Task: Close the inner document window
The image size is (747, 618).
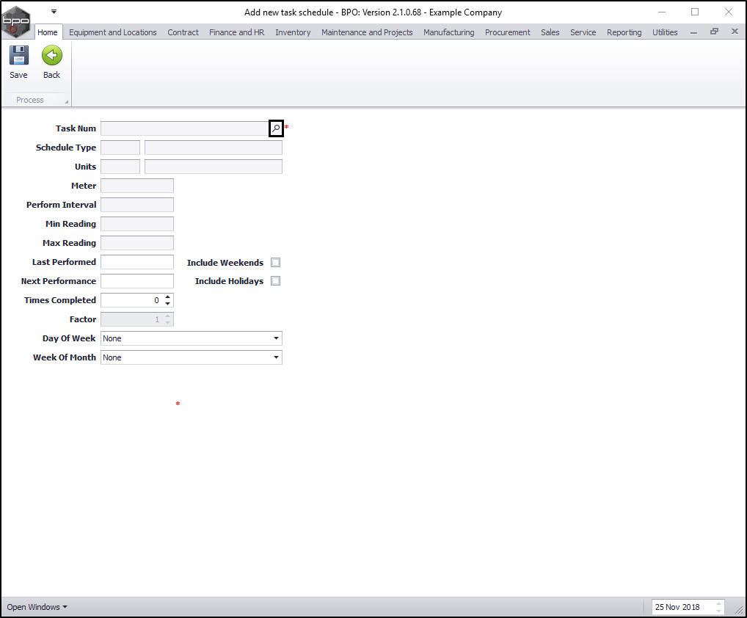Action: click(x=735, y=32)
